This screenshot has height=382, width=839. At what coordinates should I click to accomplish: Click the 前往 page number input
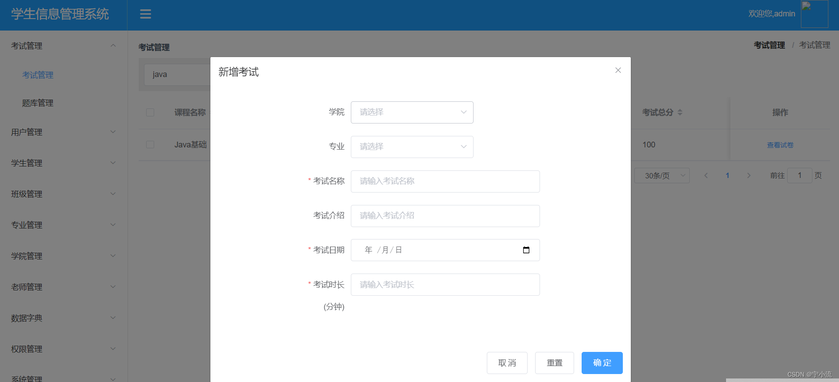point(800,176)
